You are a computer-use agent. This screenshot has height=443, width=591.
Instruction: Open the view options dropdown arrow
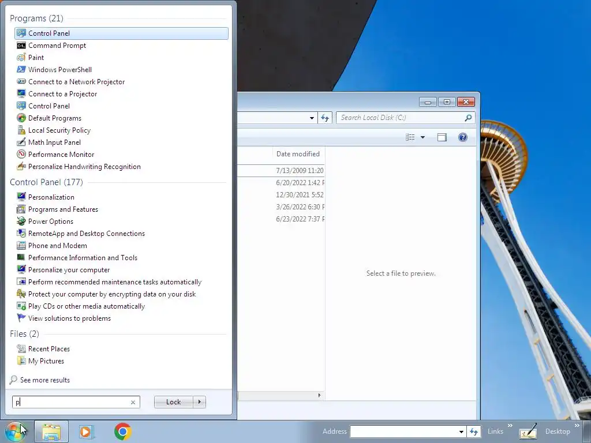tap(422, 137)
